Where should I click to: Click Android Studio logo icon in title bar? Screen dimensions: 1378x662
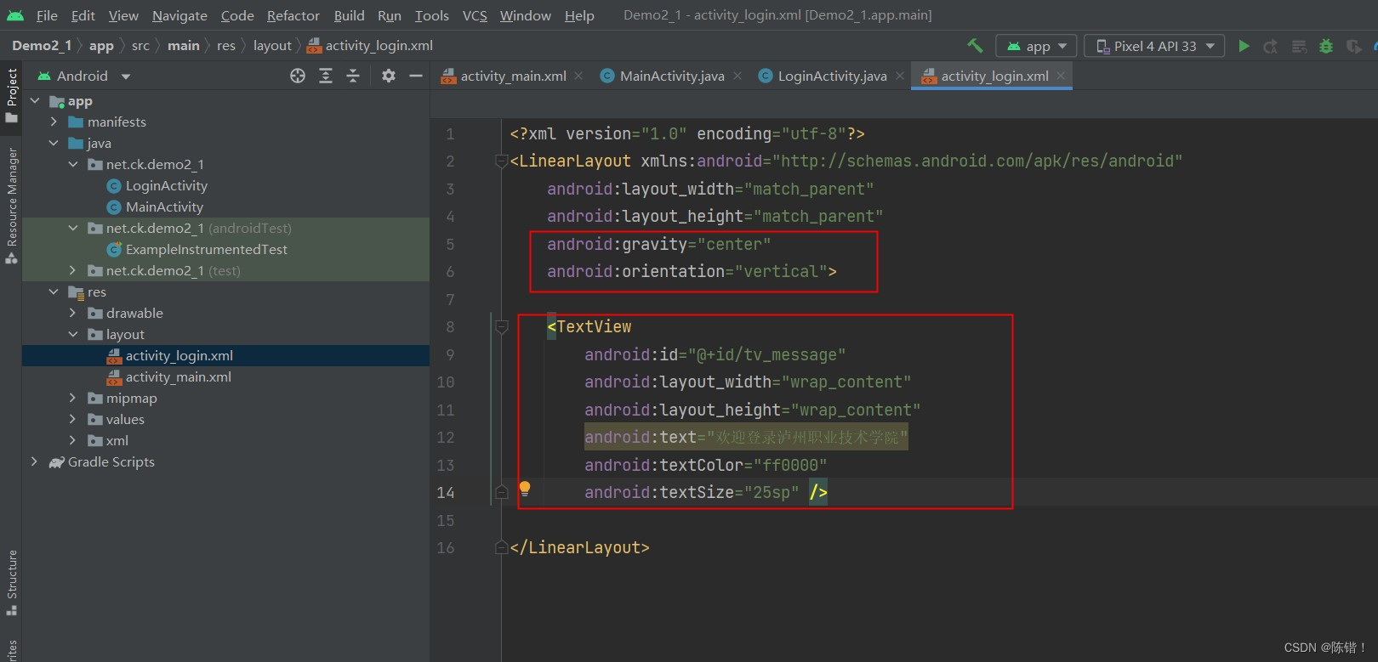(15, 15)
